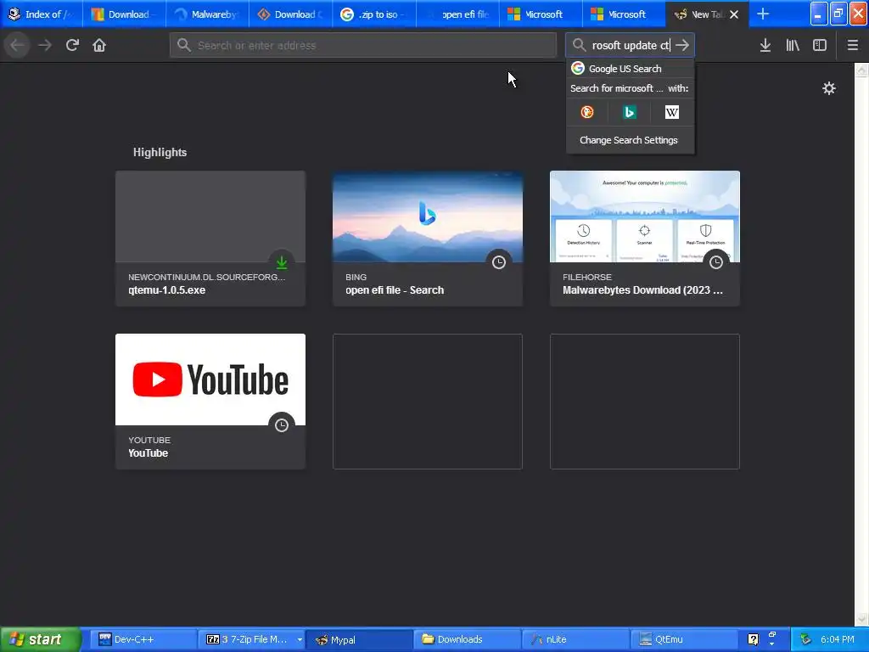Switch to nLite in the taskbar
The height and width of the screenshot is (652, 869).
[x=575, y=639]
